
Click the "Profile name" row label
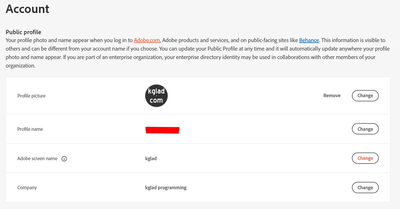tap(30, 129)
